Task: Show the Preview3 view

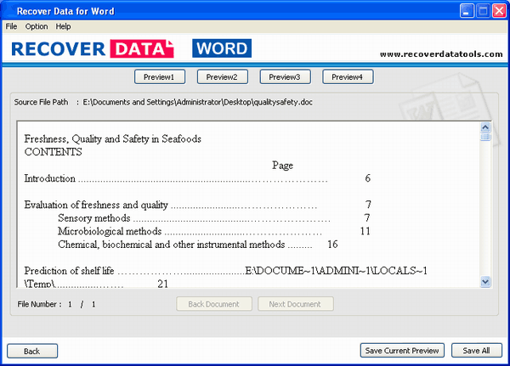Action: tap(285, 77)
